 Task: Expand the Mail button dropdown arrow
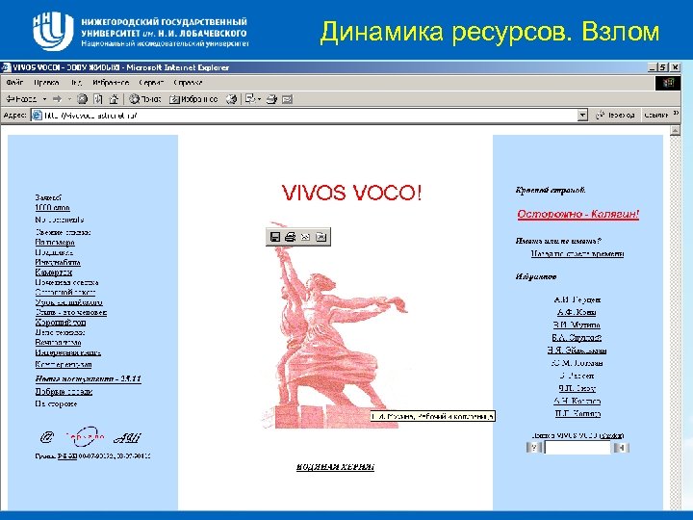[x=260, y=99]
